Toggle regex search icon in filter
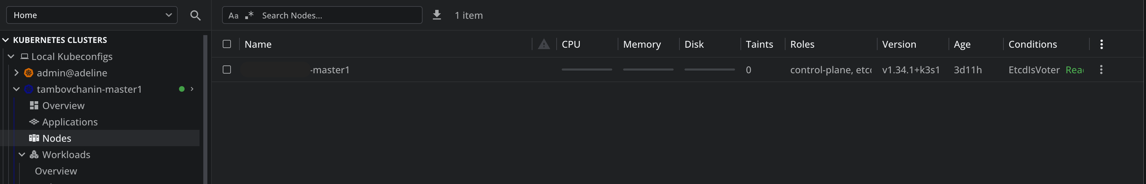The width and height of the screenshot is (1146, 184). [x=249, y=15]
